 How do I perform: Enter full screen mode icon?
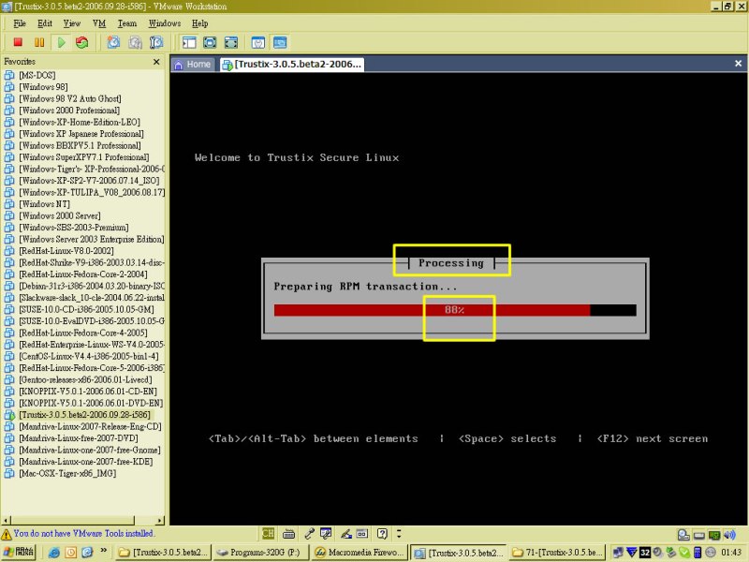click(x=230, y=42)
